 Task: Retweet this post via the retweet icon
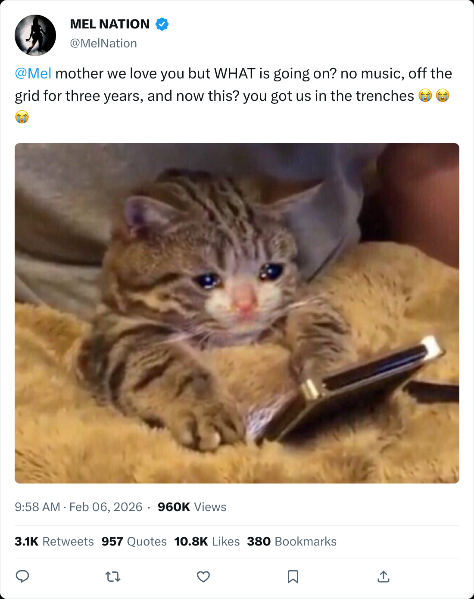113,577
